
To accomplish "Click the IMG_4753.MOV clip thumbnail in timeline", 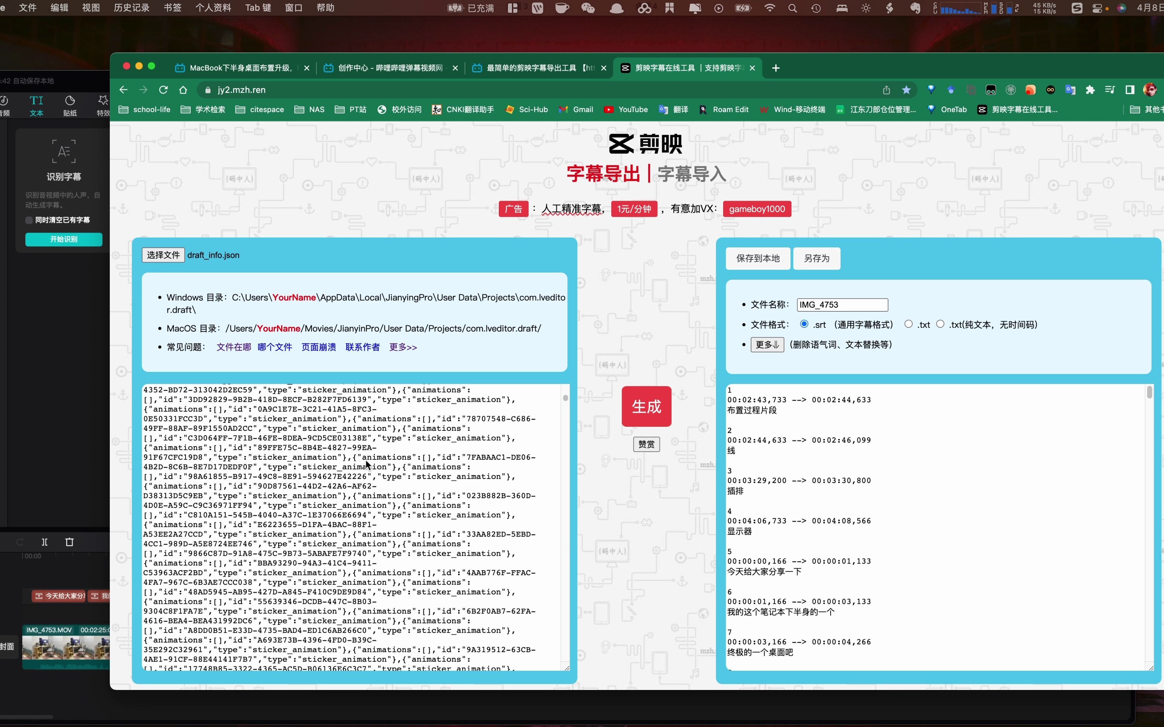I will pos(66,647).
